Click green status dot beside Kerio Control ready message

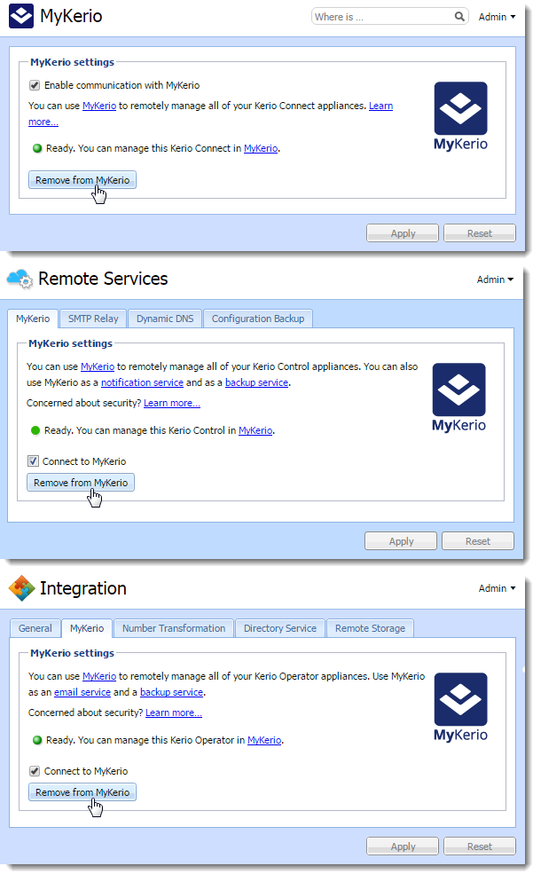(x=35, y=430)
